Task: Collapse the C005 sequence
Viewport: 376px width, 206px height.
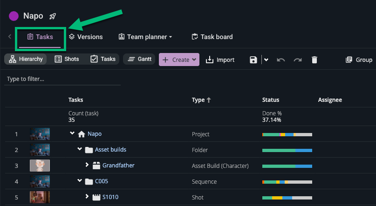Action: (80, 180)
